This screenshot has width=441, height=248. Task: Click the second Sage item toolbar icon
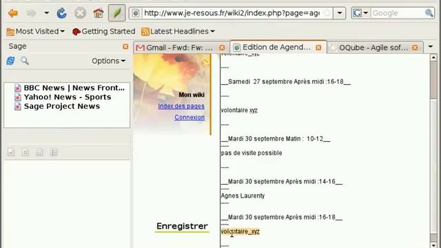pos(25,152)
